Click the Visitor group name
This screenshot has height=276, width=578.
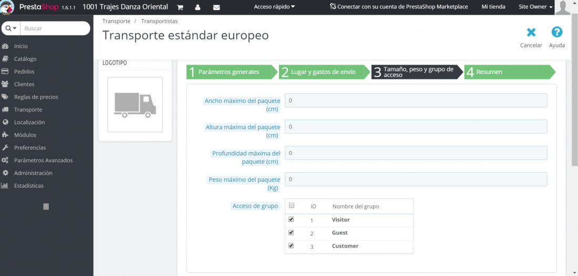(x=340, y=220)
